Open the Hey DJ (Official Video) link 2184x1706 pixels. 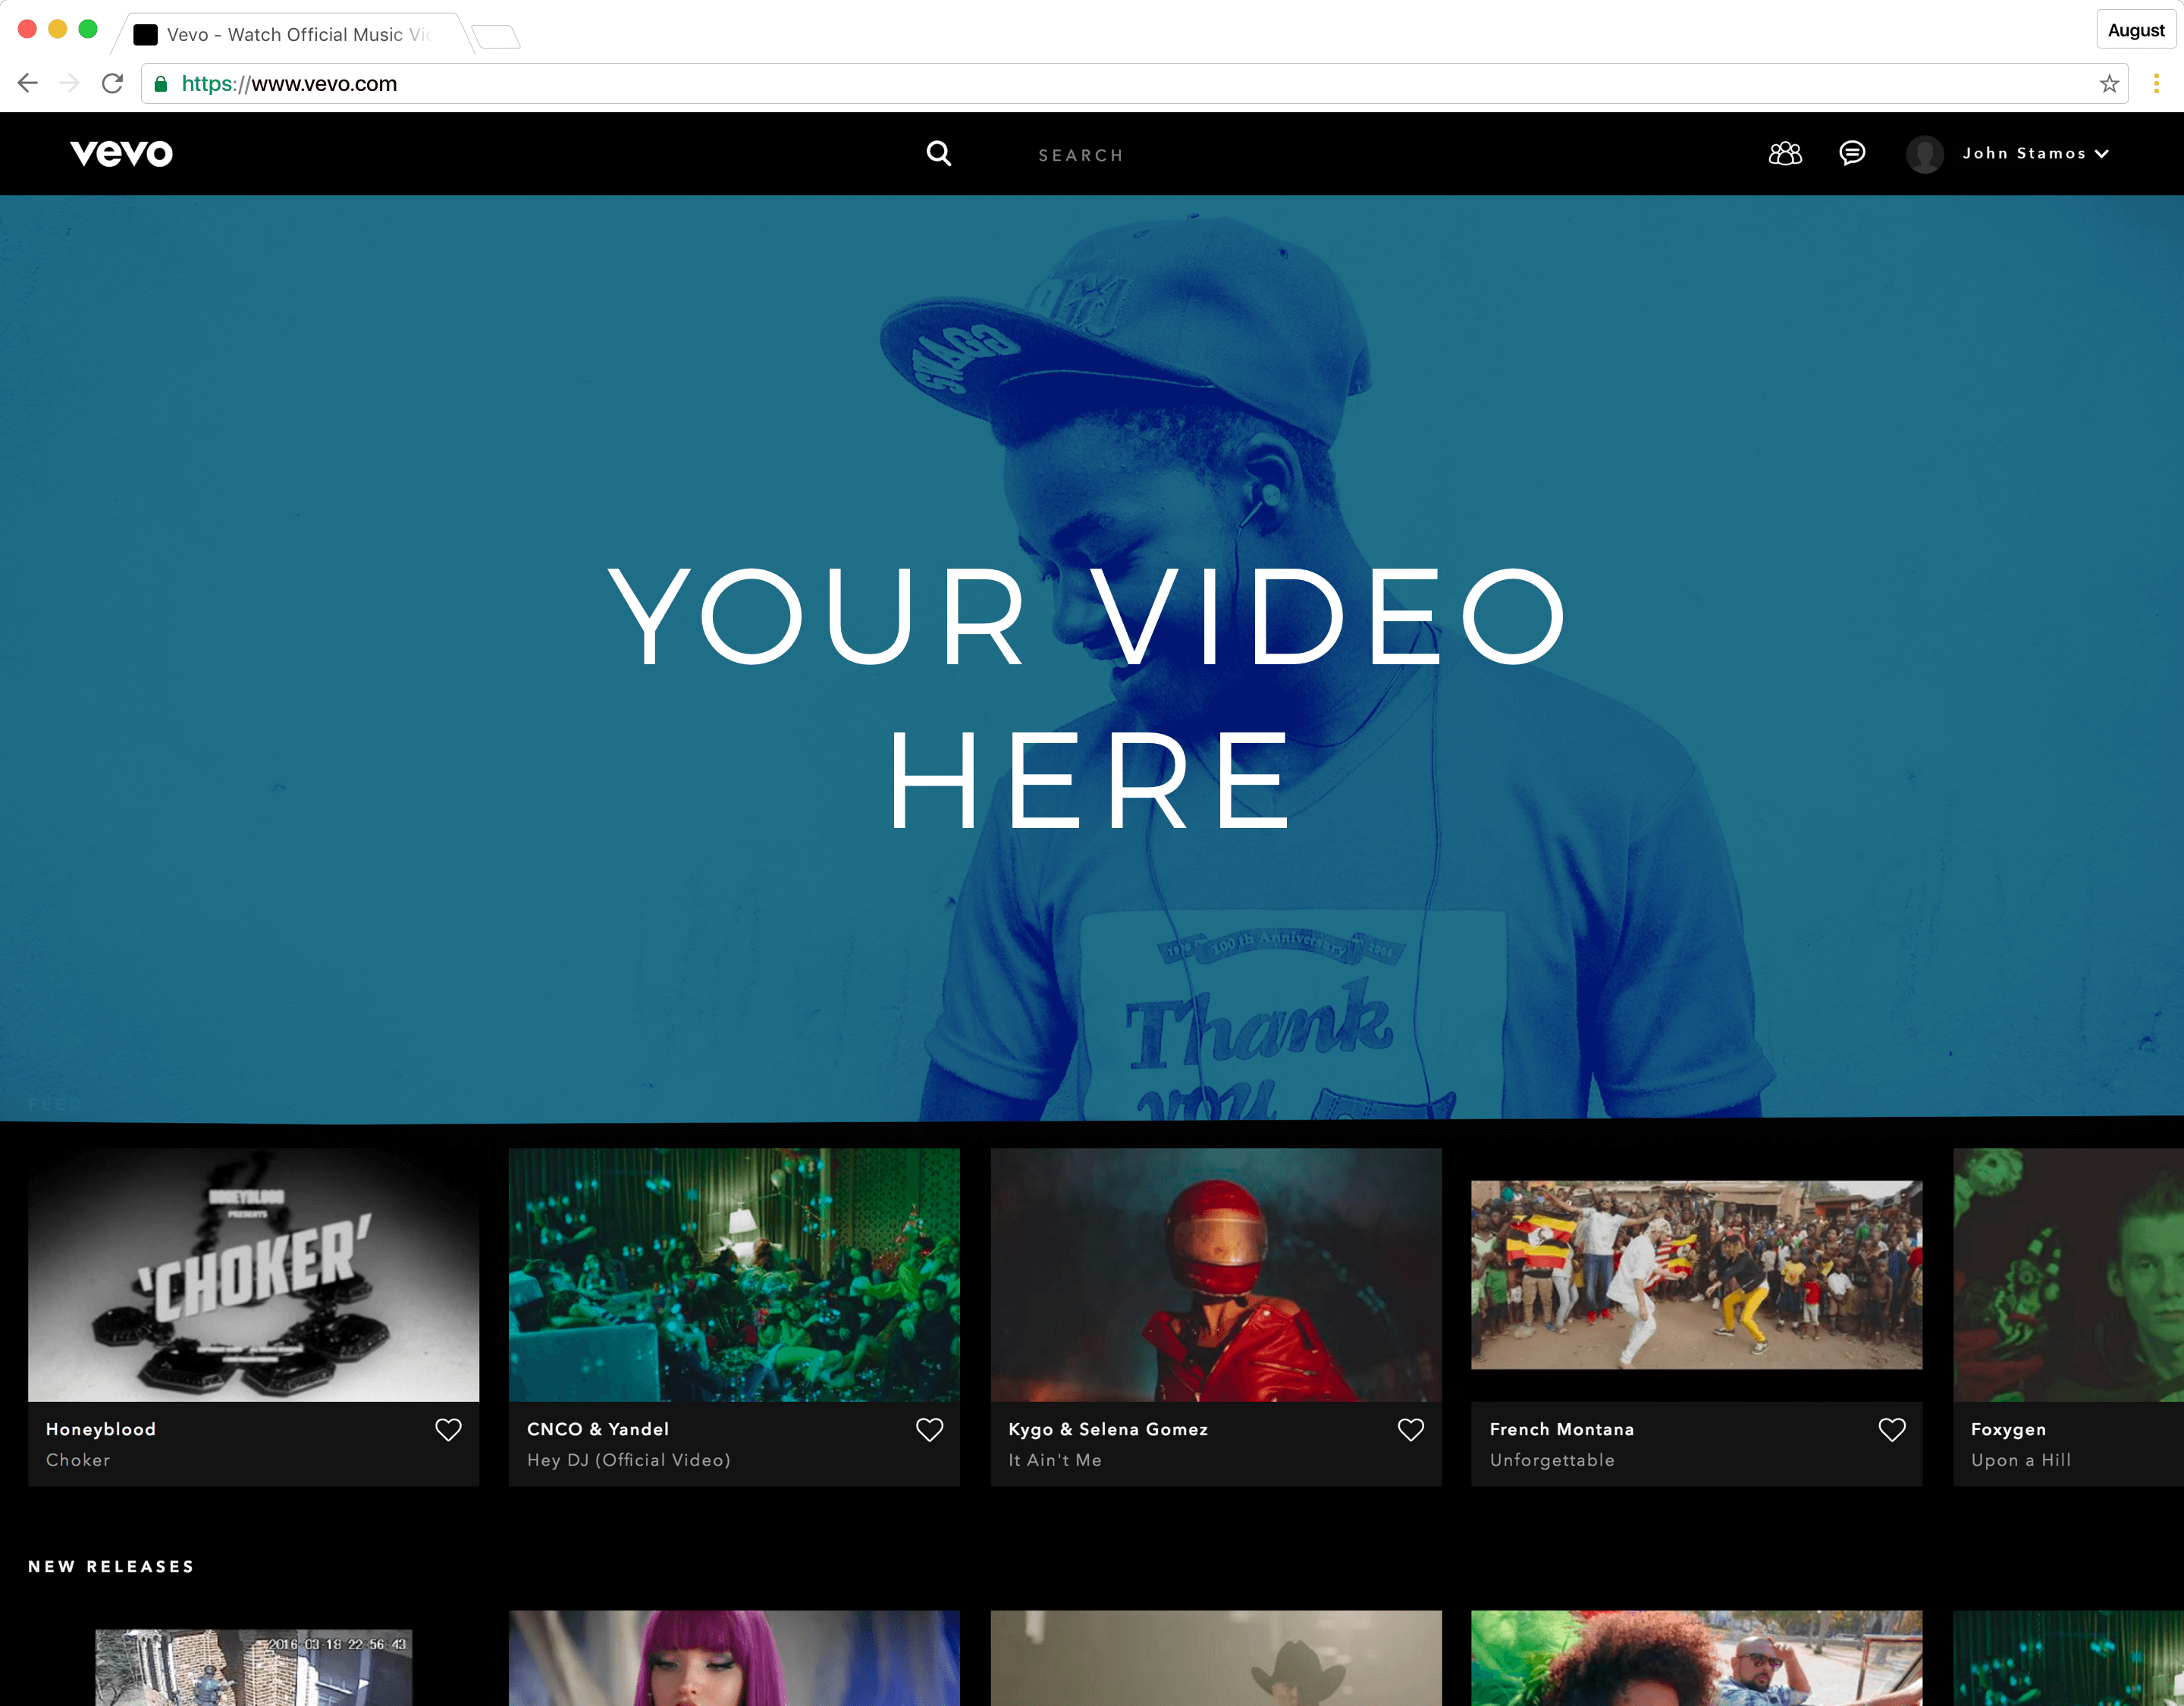click(628, 1460)
